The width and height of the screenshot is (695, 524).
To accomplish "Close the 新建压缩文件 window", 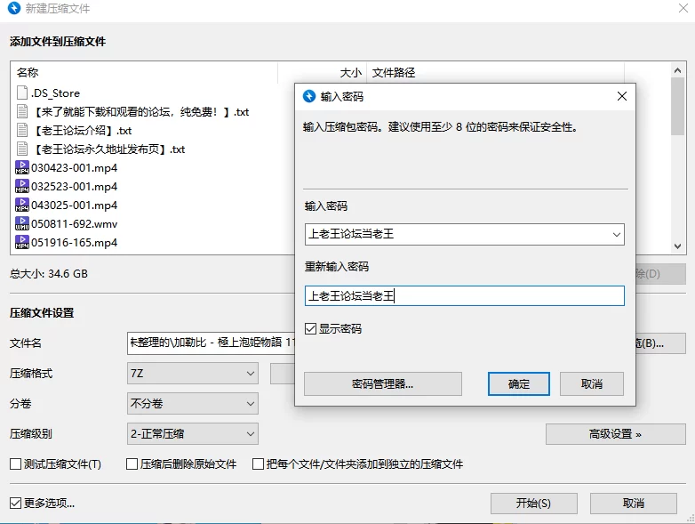I will click(x=683, y=8).
